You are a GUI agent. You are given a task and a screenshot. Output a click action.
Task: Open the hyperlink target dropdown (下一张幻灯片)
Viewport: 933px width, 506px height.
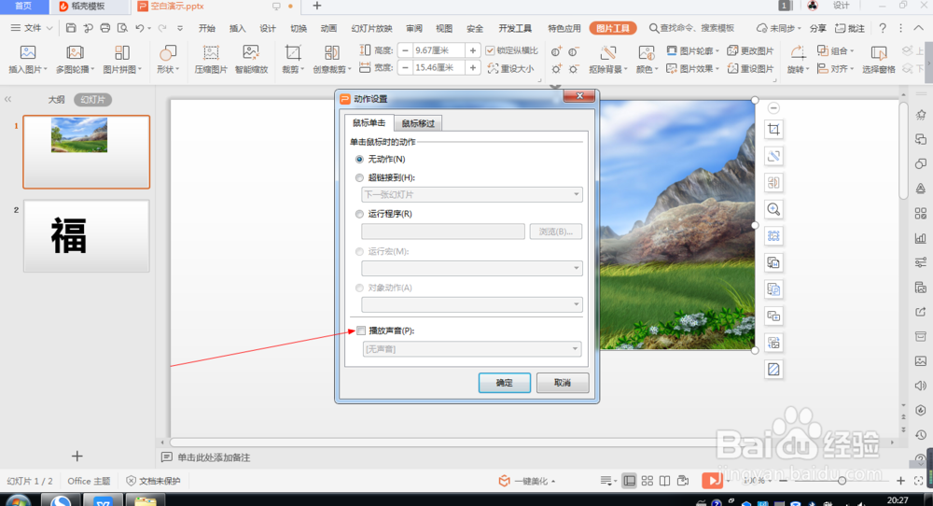coord(472,195)
